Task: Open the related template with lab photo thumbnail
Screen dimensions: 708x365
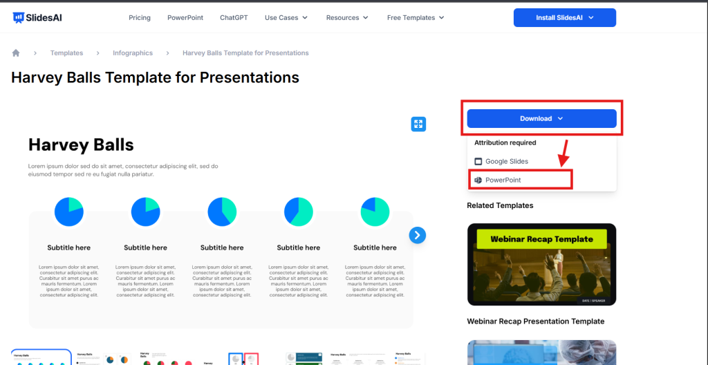Action: click(541, 353)
